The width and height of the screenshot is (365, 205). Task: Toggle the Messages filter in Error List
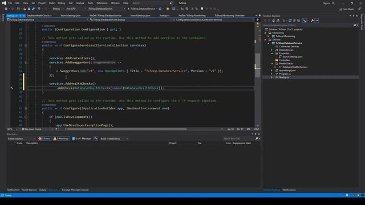(x=82, y=138)
